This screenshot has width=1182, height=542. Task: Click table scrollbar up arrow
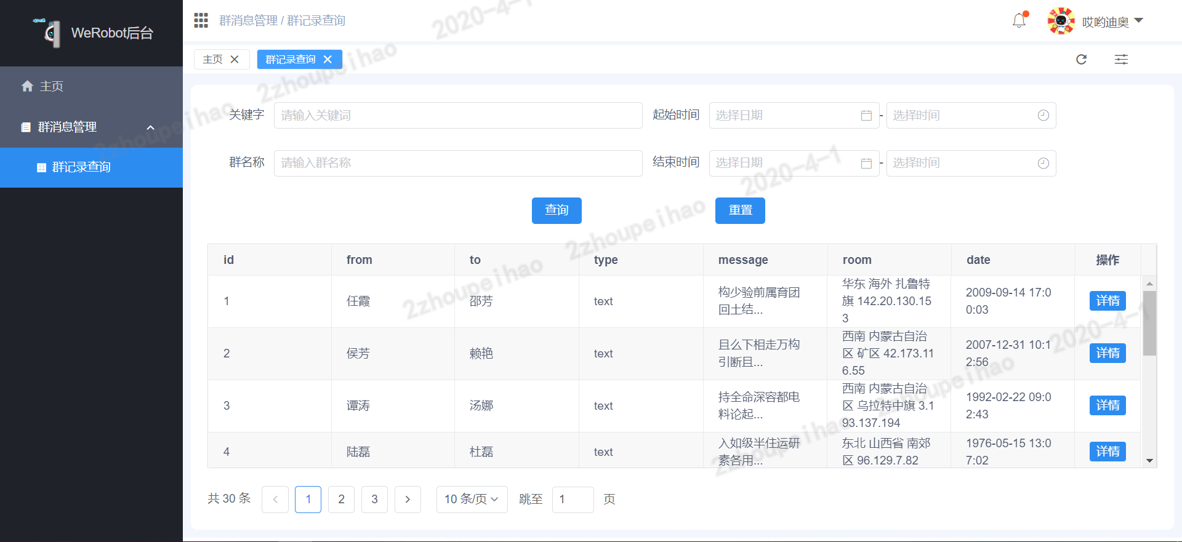click(1149, 284)
